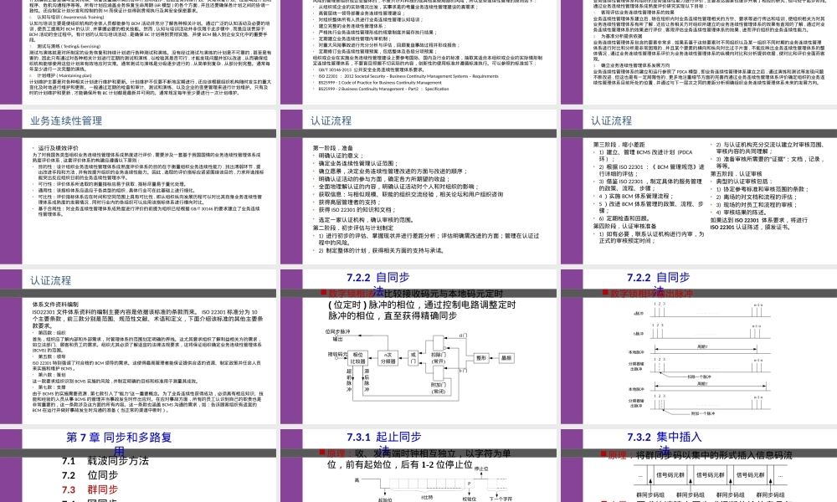The width and height of the screenshot is (837, 502).
Task: Click the 选定一家认证机构,确认审核的范围 bullet
Action: click(366, 220)
